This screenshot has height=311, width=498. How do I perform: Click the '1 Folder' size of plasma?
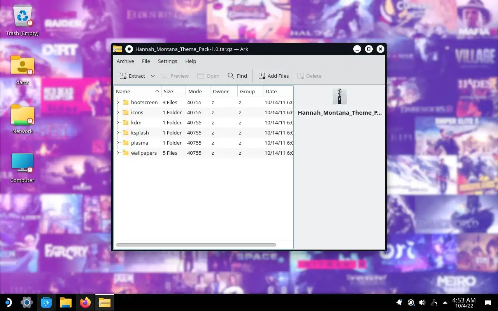click(172, 143)
